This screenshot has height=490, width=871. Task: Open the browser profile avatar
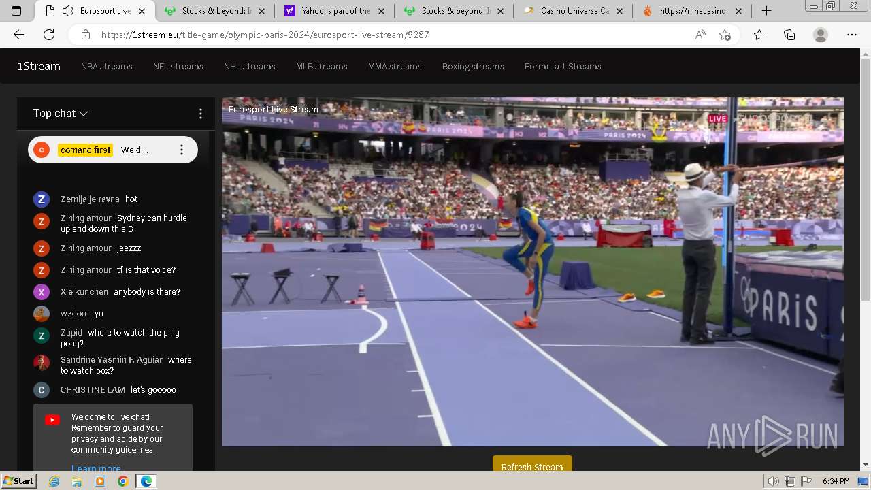click(821, 35)
